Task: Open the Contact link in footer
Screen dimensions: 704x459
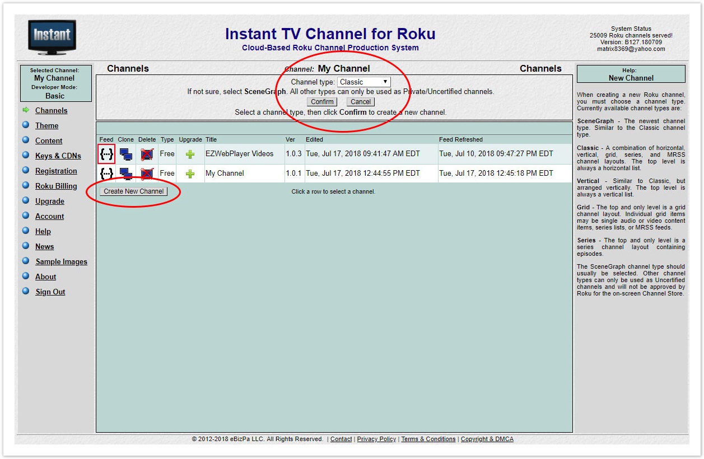Action: click(x=341, y=439)
